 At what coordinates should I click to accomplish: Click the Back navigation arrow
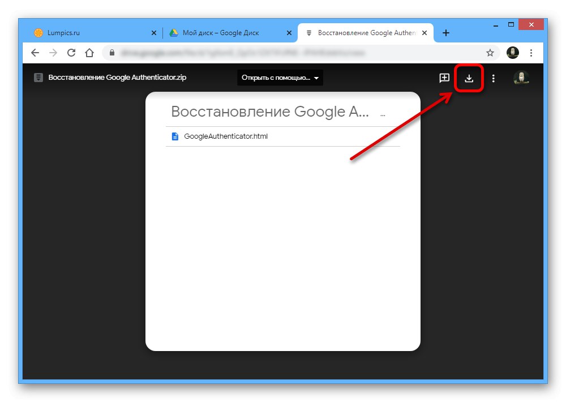point(35,52)
